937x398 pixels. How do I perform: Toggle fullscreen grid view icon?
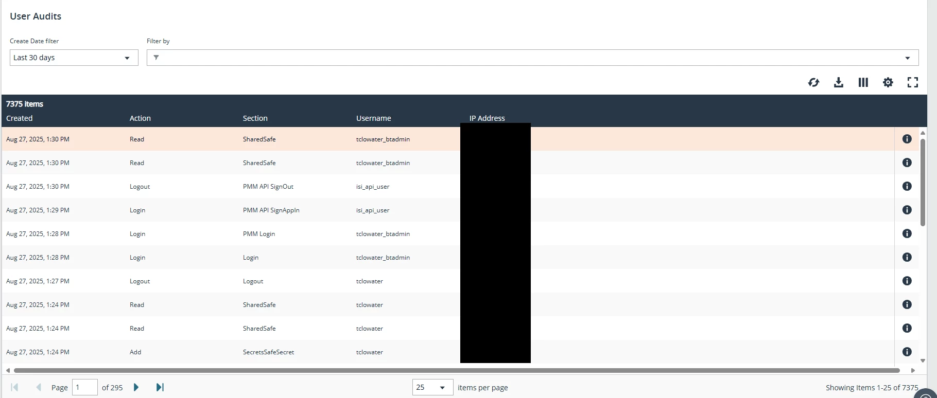click(x=913, y=82)
